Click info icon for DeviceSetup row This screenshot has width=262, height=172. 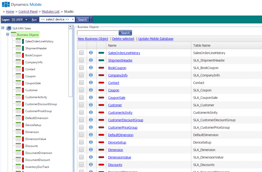(91, 142)
